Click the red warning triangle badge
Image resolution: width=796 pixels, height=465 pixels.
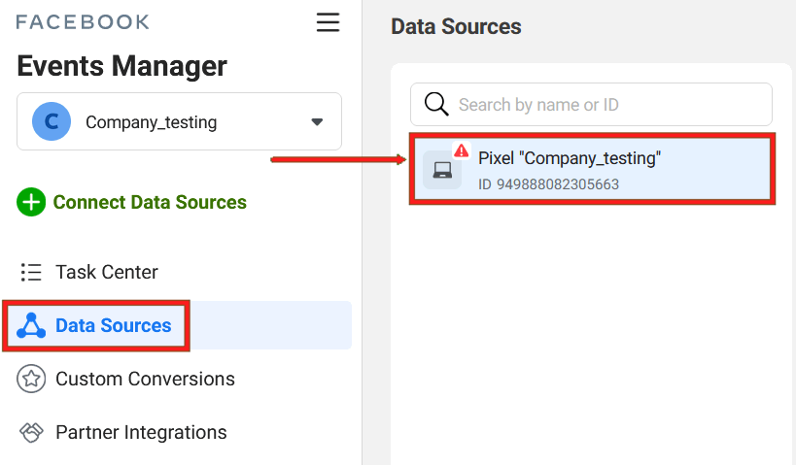tap(461, 150)
